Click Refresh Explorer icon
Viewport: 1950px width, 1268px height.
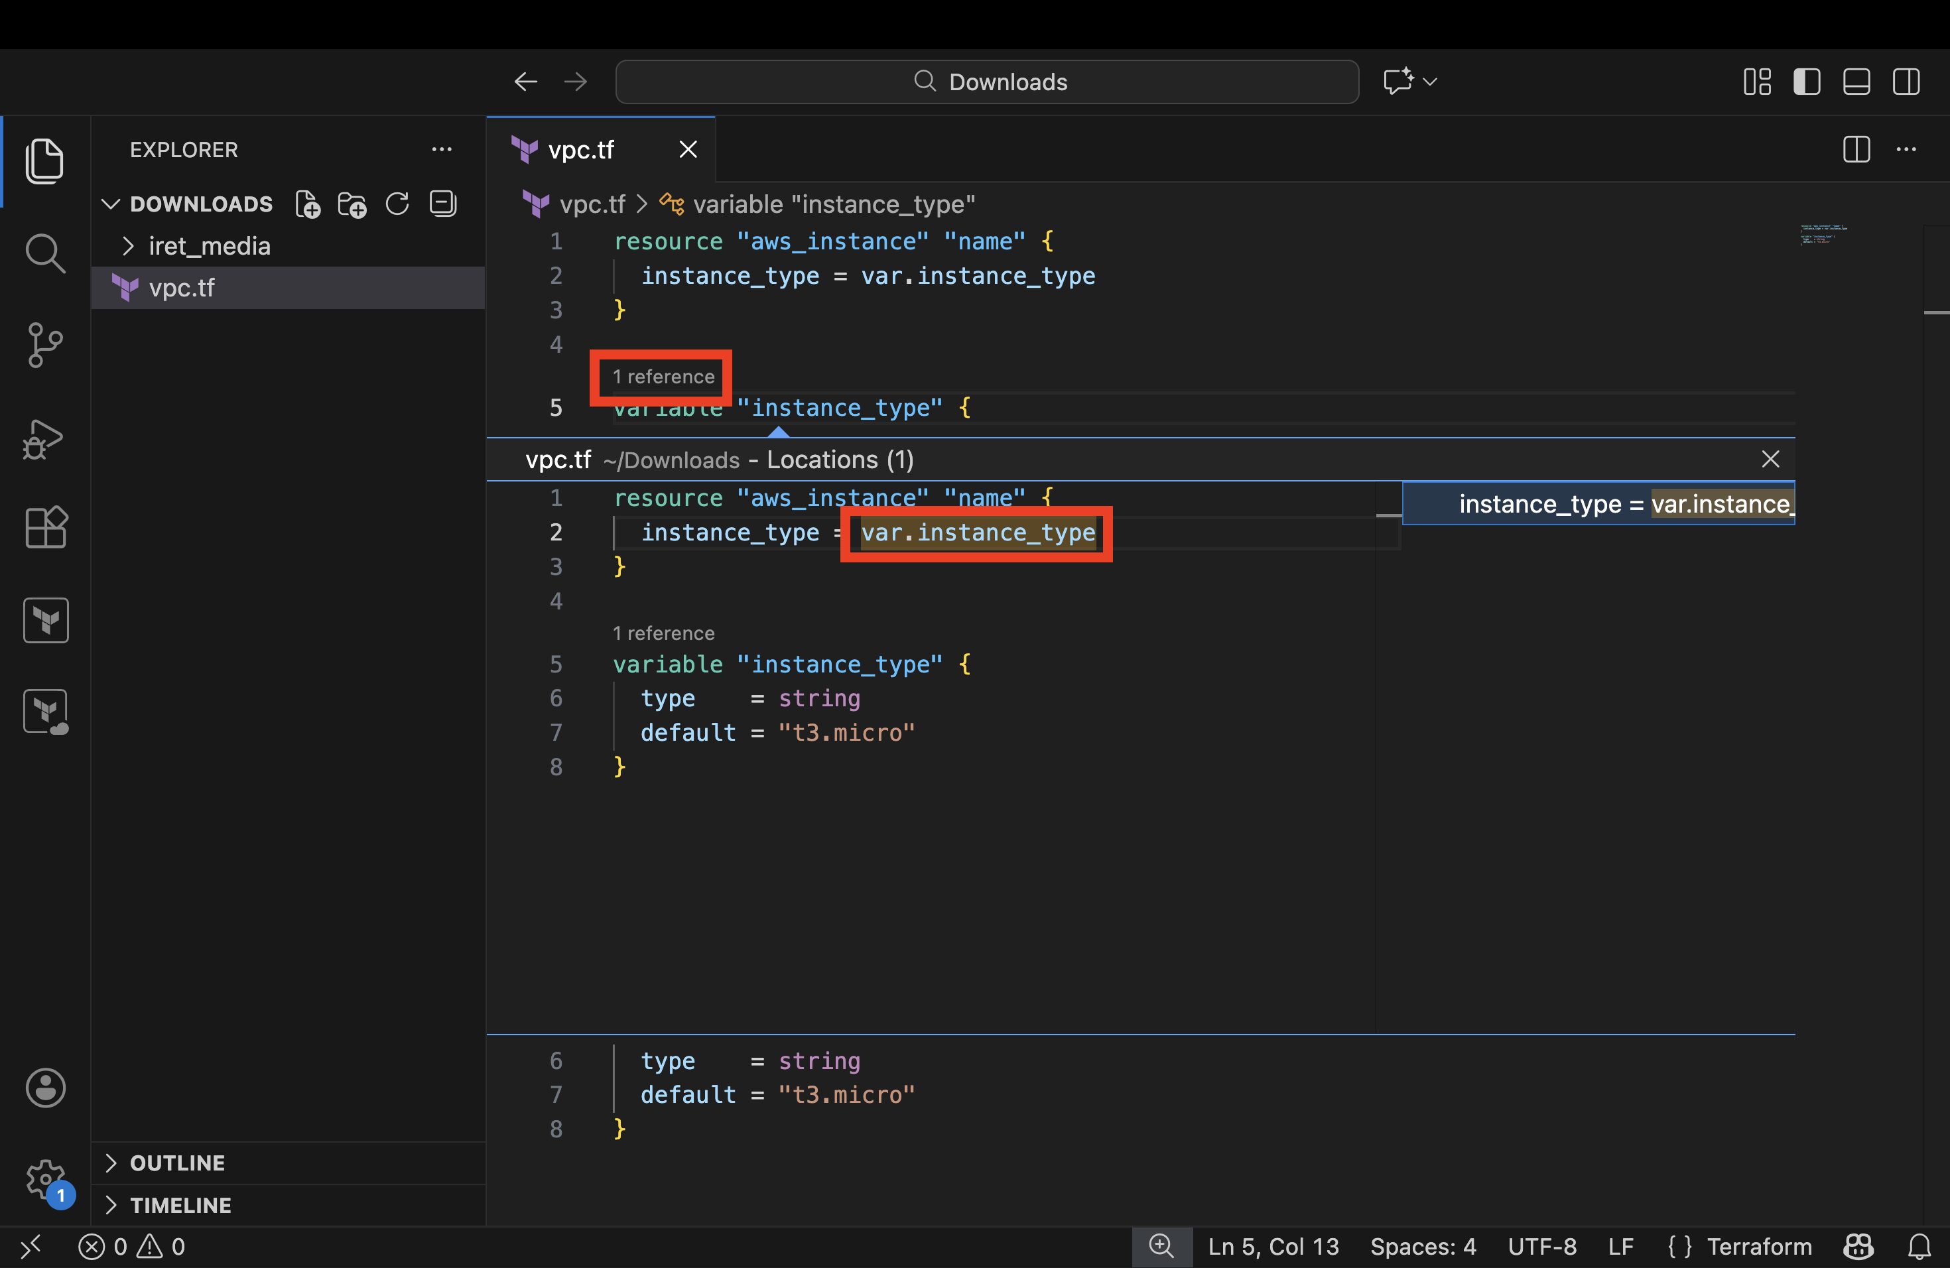click(x=397, y=204)
